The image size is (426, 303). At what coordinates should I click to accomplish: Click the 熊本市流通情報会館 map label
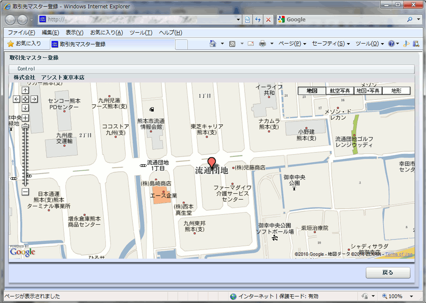151,124
